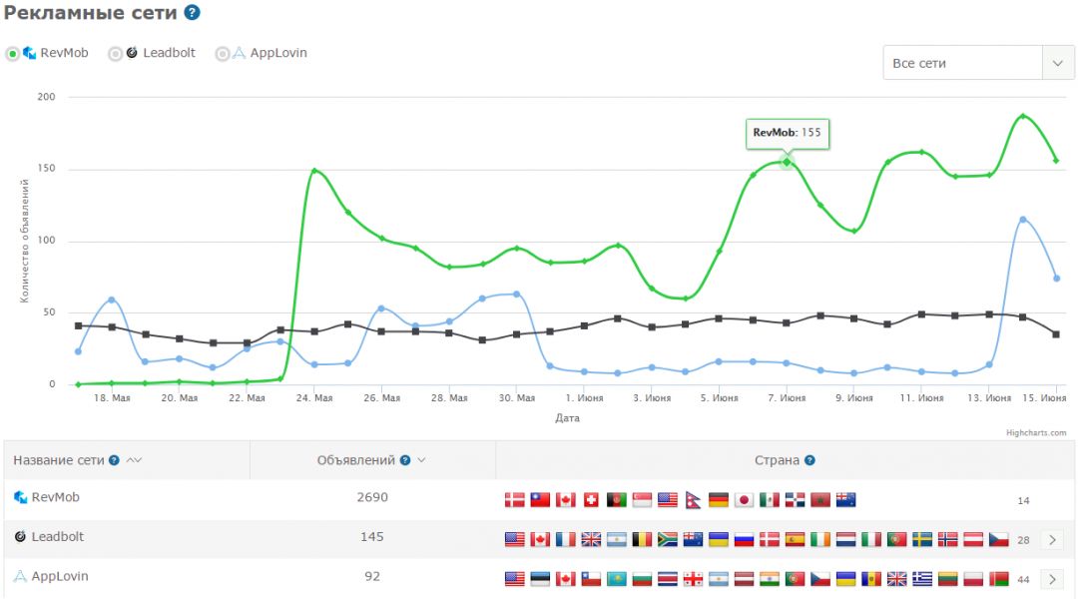
Task: Click the Highcharts.com credit link
Action: coord(1036,433)
